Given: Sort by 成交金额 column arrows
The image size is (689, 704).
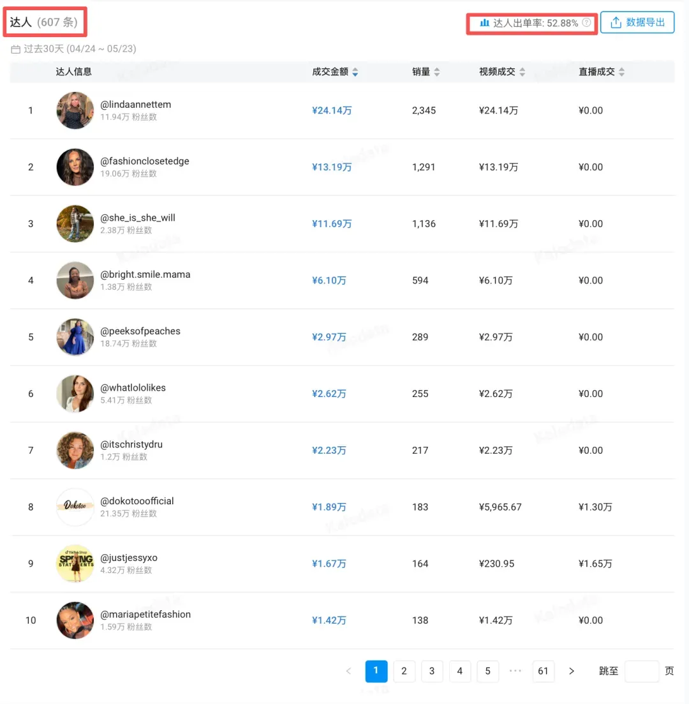Looking at the screenshot, I should [x=355, y=72].
